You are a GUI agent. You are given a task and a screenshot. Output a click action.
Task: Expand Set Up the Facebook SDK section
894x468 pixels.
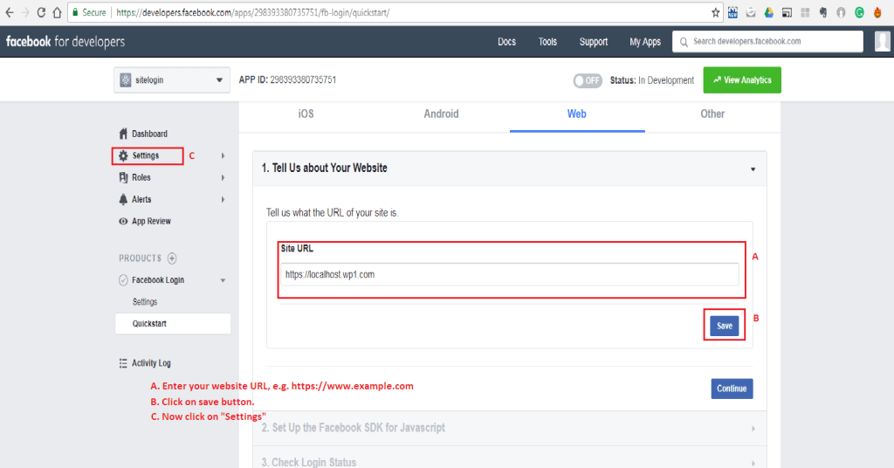(753, 429)
